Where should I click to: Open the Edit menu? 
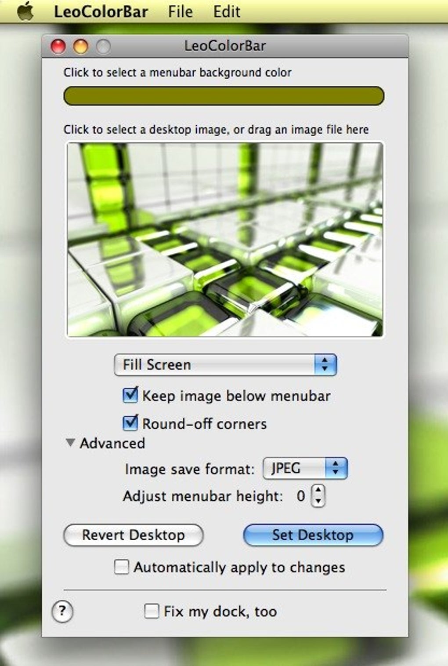point(227,11)
